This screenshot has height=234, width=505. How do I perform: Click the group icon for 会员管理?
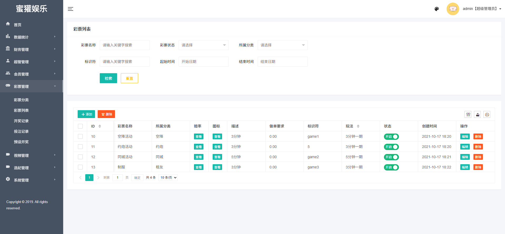8,73
